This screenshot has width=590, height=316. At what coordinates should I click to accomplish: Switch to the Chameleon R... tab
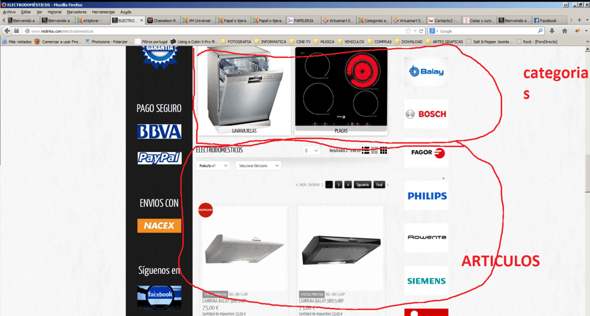click(x=163, y=20)
